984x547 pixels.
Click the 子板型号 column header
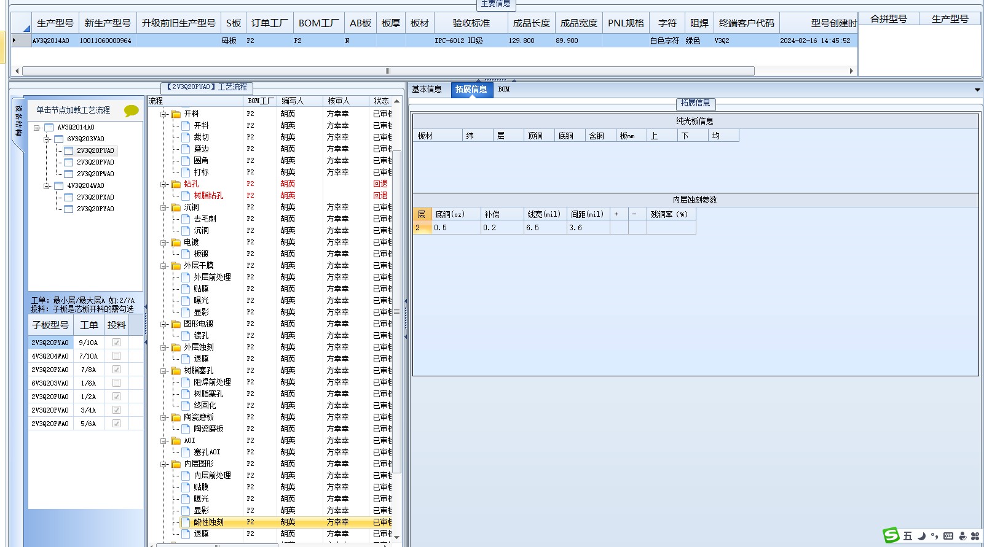click(50, 325)
